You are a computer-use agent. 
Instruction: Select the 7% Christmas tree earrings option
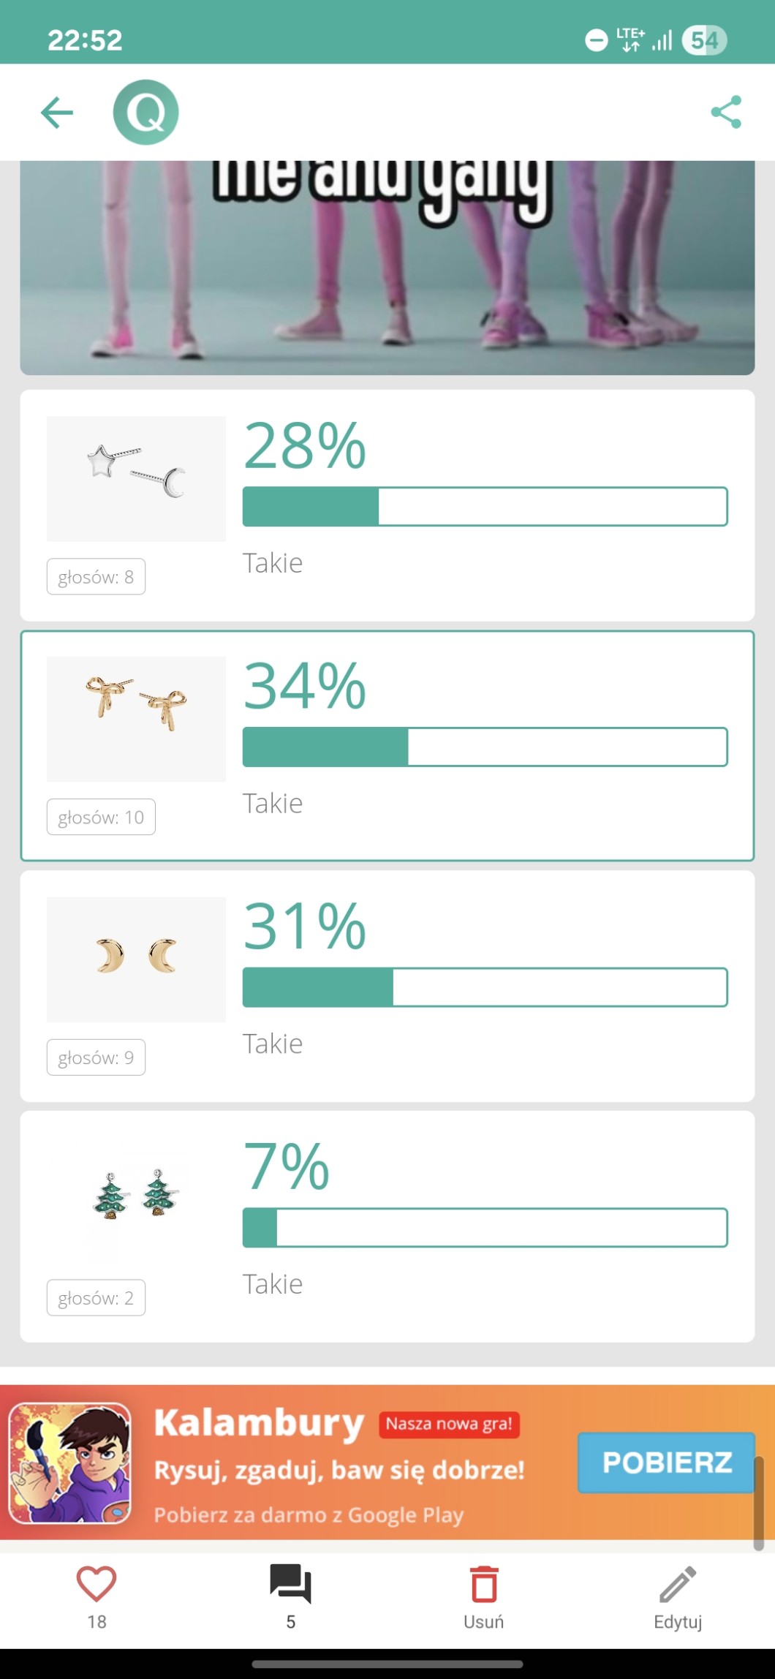pos(387,1226)
